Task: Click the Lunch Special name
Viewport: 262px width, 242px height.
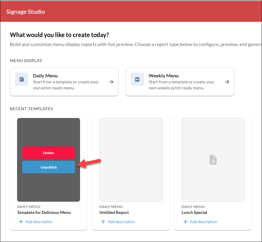Action: [x=194, y=212]
